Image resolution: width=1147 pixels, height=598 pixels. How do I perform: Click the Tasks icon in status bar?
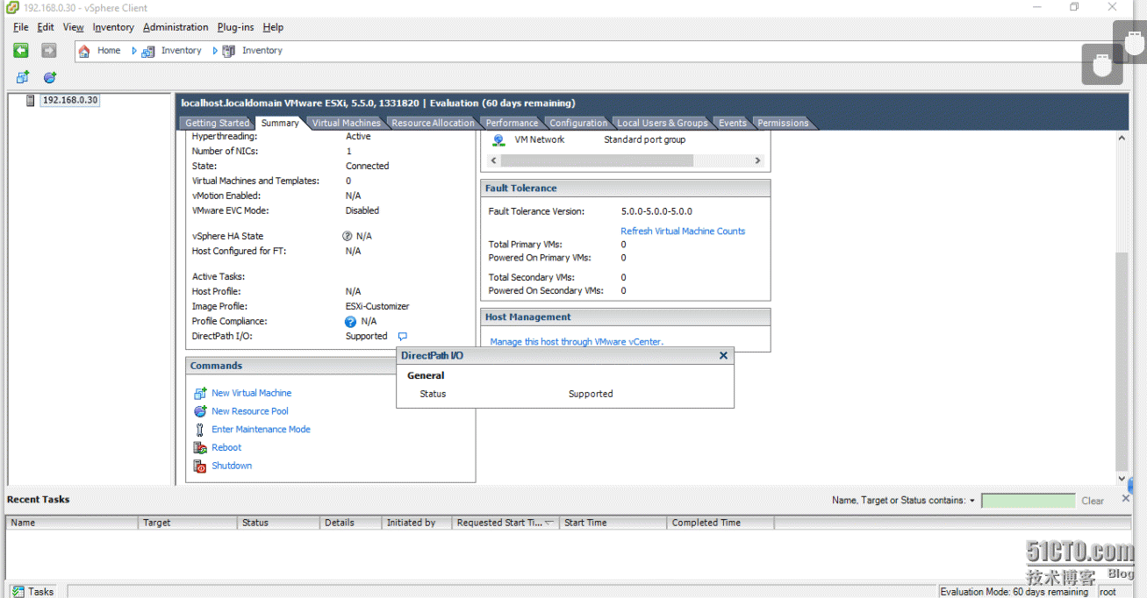(x=18, y=592)
